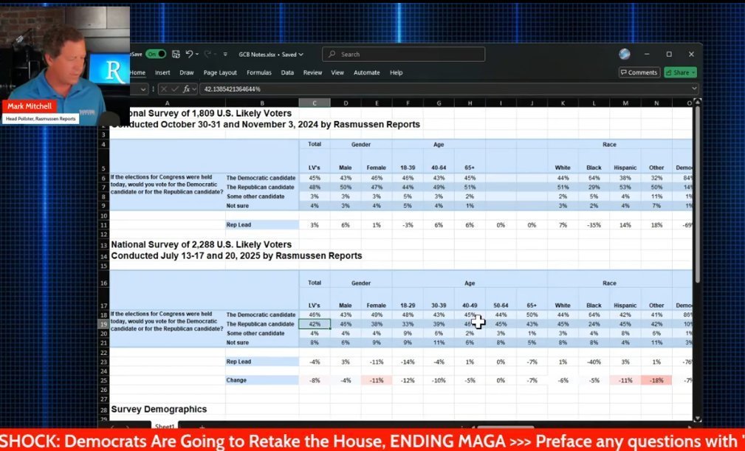Click the vertical scrollbar thumb
Screen dimensions: 745x451
(697, 195)
